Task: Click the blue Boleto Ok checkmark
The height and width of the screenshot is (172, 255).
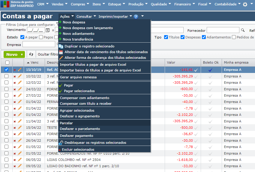Action: coord(210,70)
